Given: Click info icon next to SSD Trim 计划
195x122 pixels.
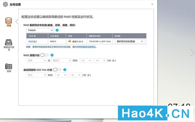Looking at the screenshot, I should click(x=65, y=70).
